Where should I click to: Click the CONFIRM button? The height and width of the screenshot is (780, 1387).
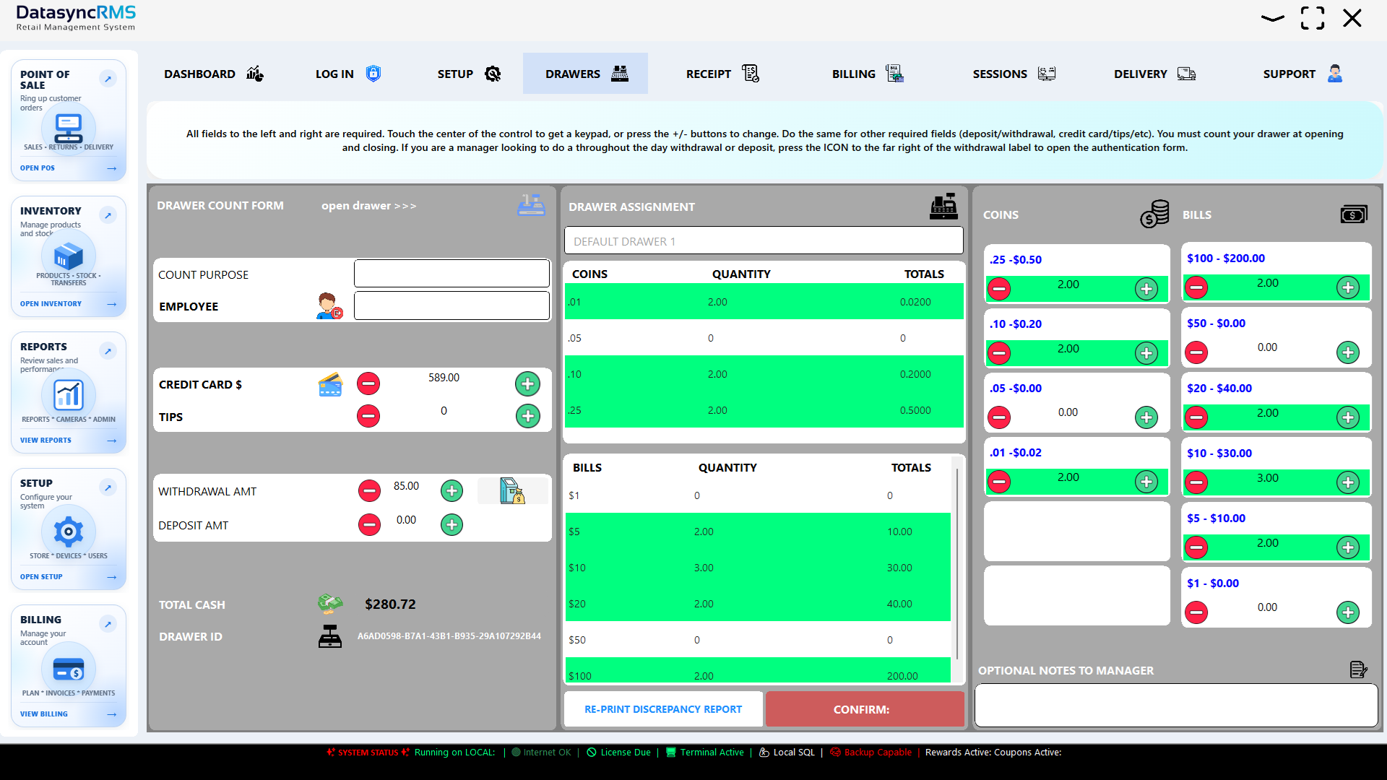click(x=865, y=709)
